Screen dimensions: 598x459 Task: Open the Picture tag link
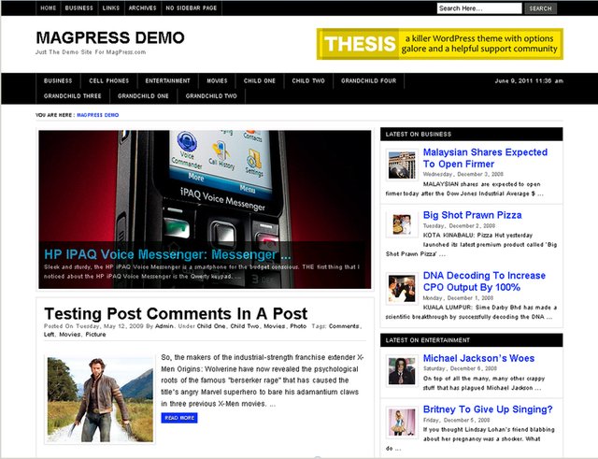click(95, 335)
